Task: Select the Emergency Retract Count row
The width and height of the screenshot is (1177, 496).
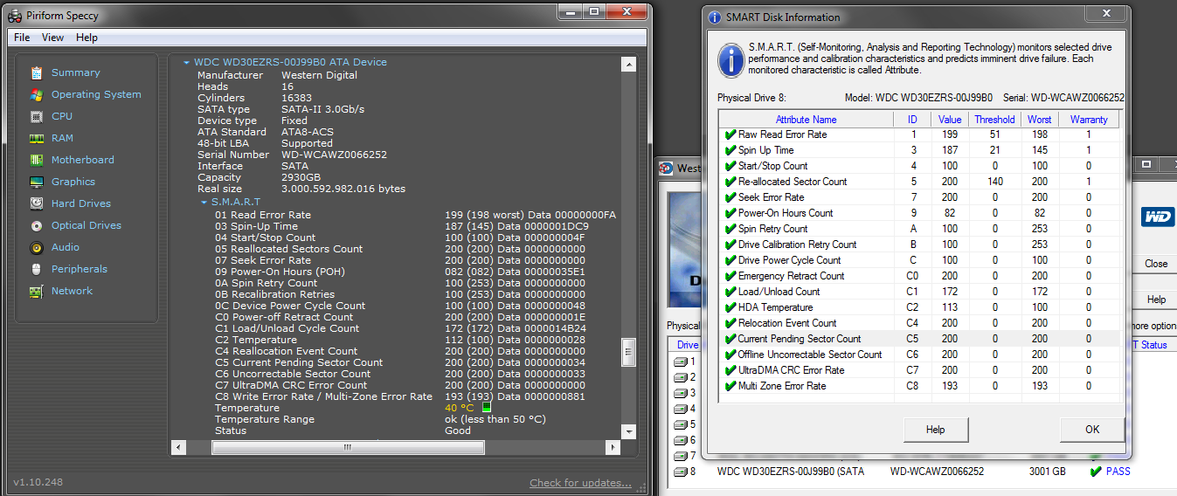Action: (919, 276)
